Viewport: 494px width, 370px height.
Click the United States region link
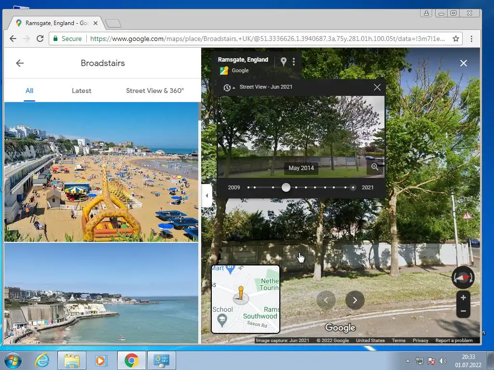(370, 341)
